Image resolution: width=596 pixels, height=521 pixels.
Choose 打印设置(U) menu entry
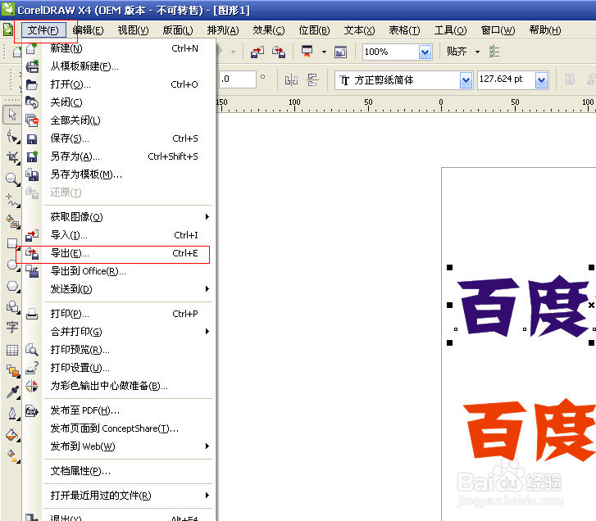(119, 368)
